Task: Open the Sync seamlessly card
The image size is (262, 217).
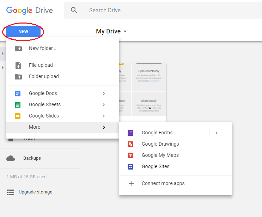Action: coord(149,77)
